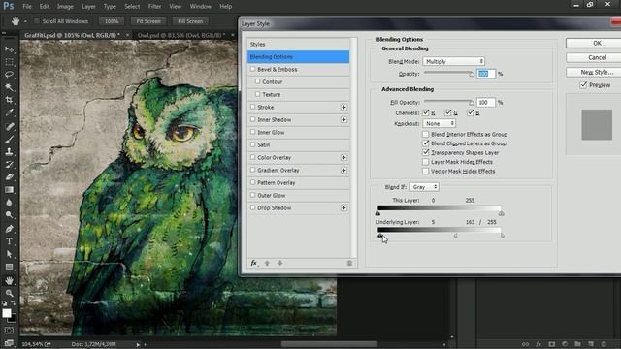
Task: Open the Blend Mode dropdown
Action: point(453,61)
